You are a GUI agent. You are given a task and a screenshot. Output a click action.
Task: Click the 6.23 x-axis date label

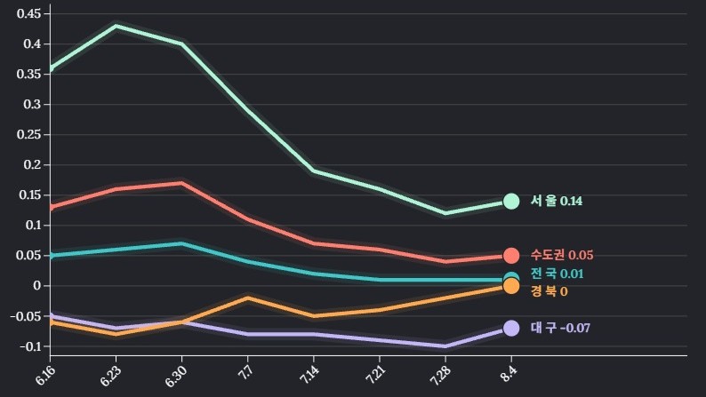[112, 374]
